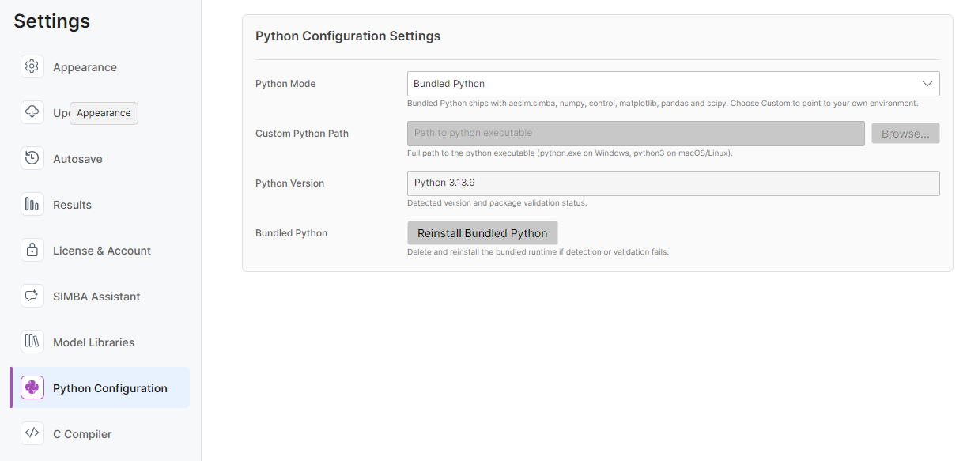Select Python Configuration menu item
Viewport: 967px width, 461px height.
[100, 387]
